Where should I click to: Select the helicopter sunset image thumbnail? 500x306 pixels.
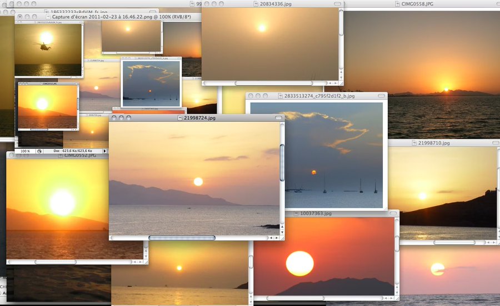(48, 50)
